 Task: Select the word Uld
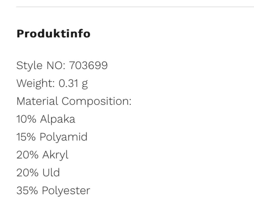tap(51, 173)
